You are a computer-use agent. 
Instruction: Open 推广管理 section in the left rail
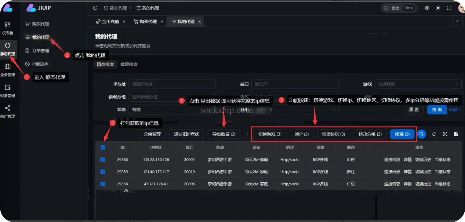(7, 111)
